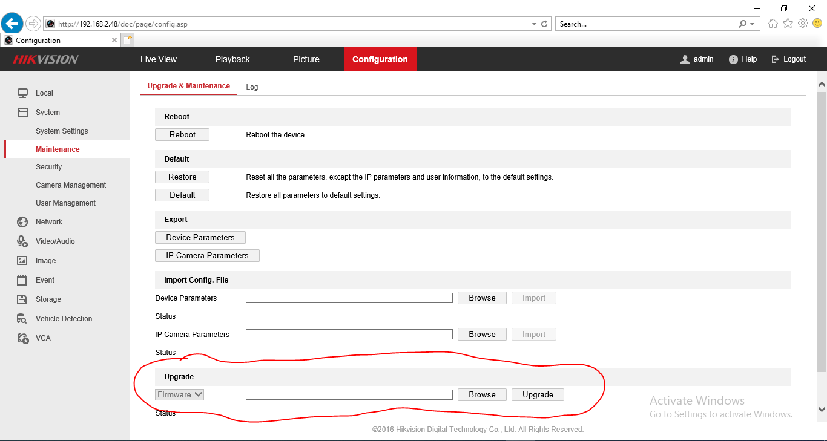
Task: Click the Image picture icon in sidebar
Action: point(22,261)
